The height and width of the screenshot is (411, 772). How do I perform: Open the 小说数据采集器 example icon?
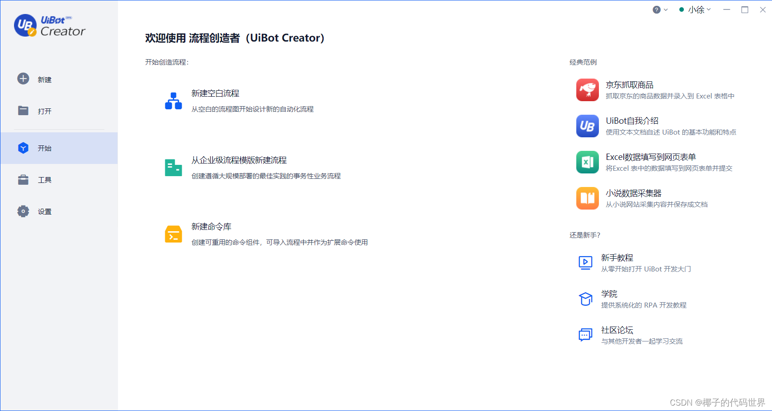coord(587,198)
